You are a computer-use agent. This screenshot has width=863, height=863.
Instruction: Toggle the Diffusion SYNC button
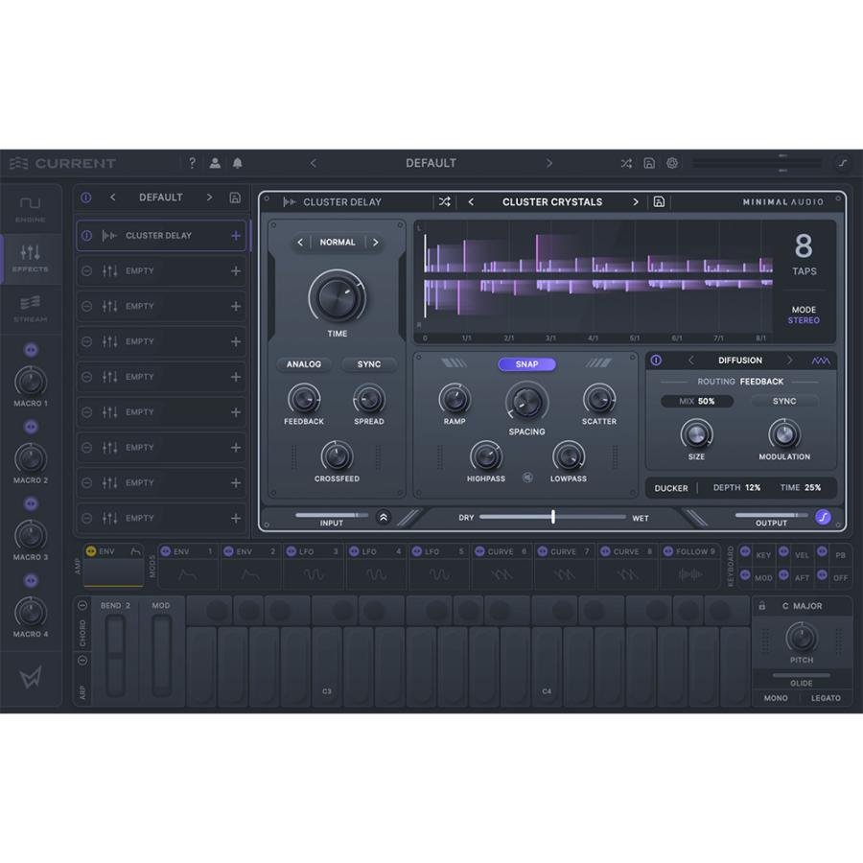tap(784, 401)
